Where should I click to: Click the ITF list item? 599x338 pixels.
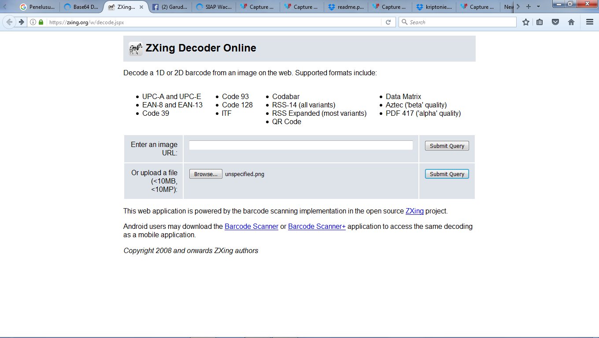click(227, 113)
